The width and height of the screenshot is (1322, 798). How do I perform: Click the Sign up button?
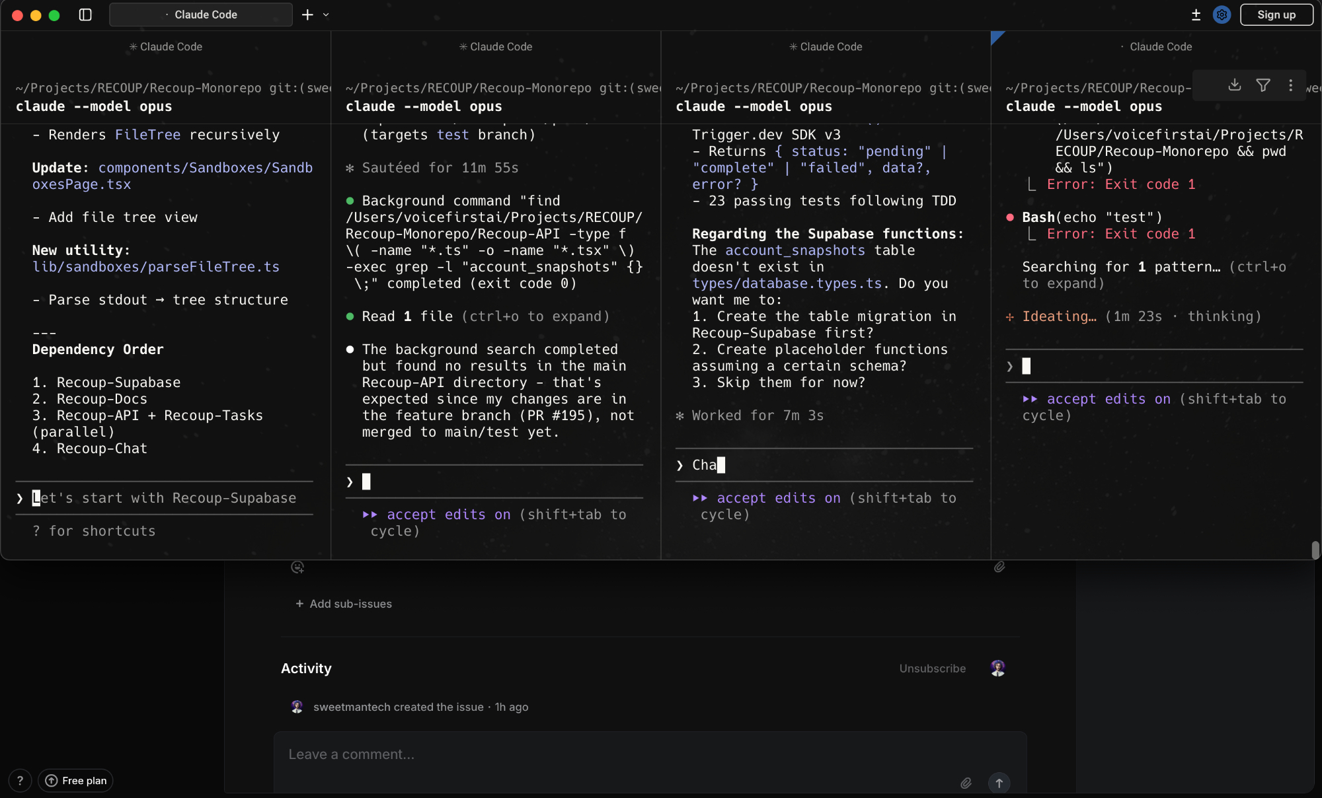coord(1276,15)
